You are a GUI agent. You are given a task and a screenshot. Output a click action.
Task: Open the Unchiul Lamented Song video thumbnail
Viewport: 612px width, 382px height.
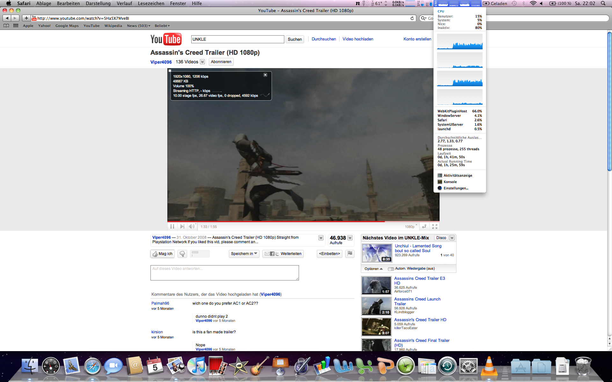[x=377, y=253]
